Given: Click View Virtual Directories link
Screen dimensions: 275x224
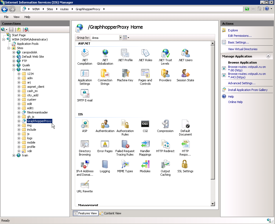Looking at the screenshot, I should click(243, 49).
